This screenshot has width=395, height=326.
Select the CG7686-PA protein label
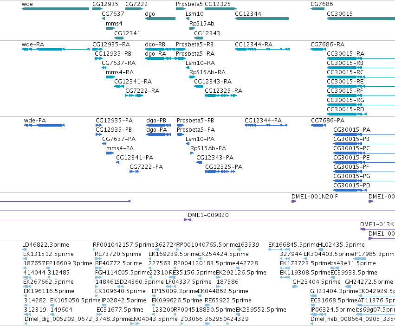click(328, 120)
